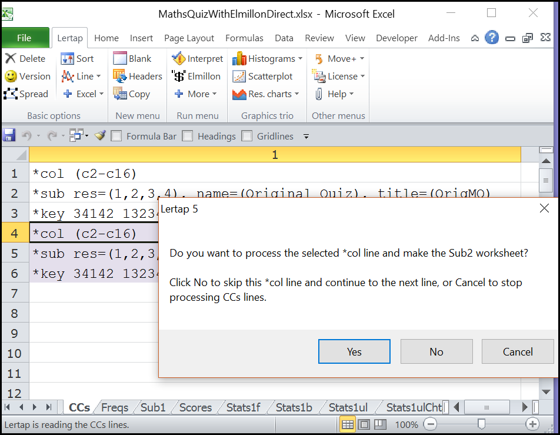Go to previous sheet tab arrow
This screenshot has height=435, width=560.
click(21, 407)
